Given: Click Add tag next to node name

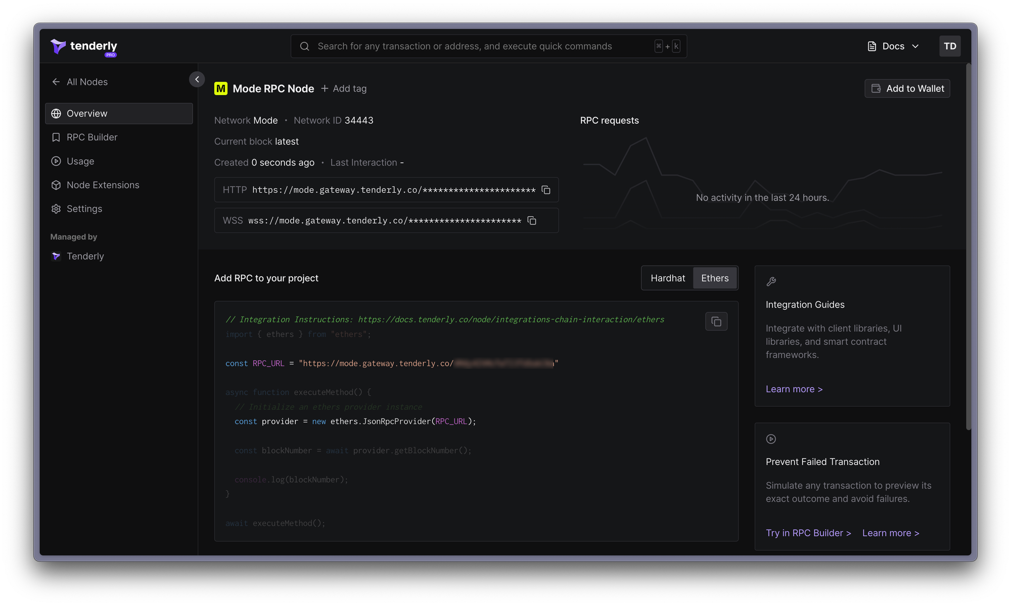Looking at the screenshot, I should (x=344, y=88).
